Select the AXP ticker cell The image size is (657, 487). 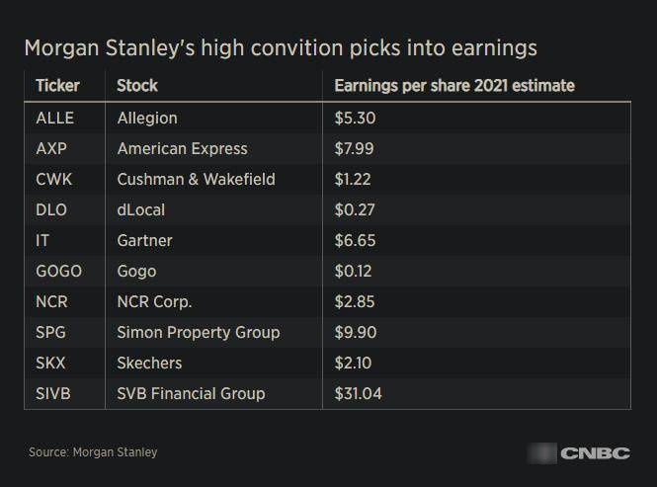[x=51, y=148]
